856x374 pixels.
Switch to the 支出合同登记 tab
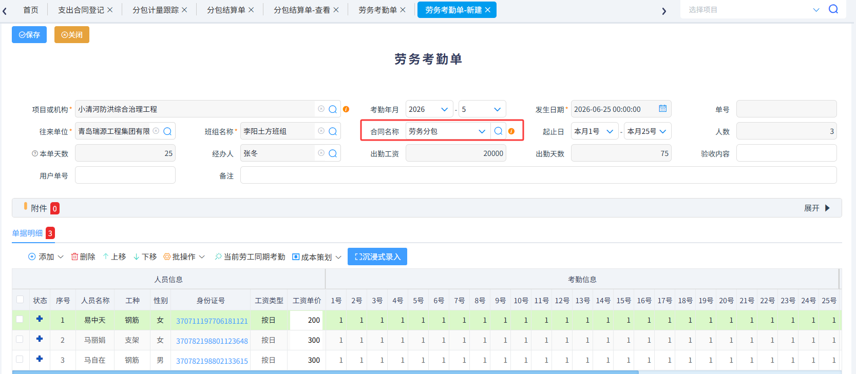81,10
